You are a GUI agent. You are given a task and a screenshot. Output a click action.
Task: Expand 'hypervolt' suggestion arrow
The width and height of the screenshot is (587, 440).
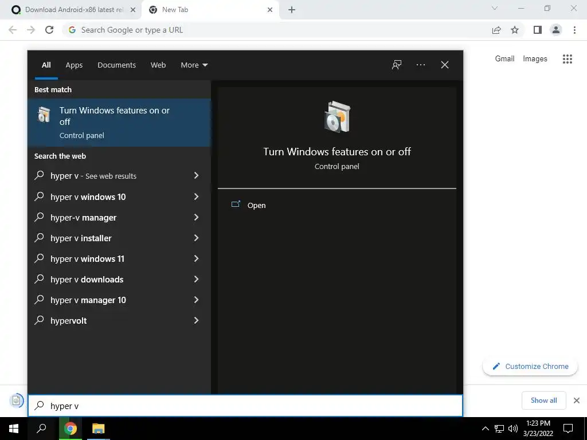196,320
